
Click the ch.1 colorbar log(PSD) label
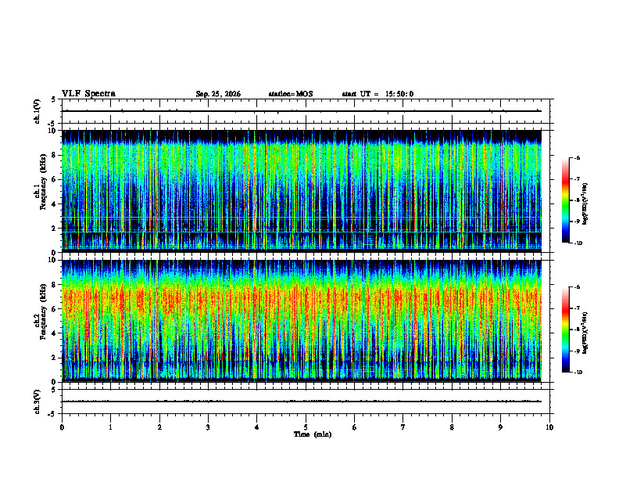pos(585,203)
